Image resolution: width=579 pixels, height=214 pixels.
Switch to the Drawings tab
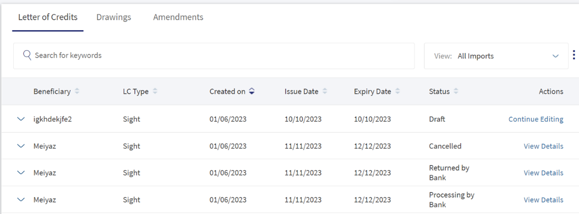point(114,17)
